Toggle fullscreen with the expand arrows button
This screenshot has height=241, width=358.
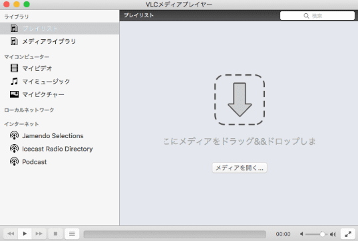point(348,234)
